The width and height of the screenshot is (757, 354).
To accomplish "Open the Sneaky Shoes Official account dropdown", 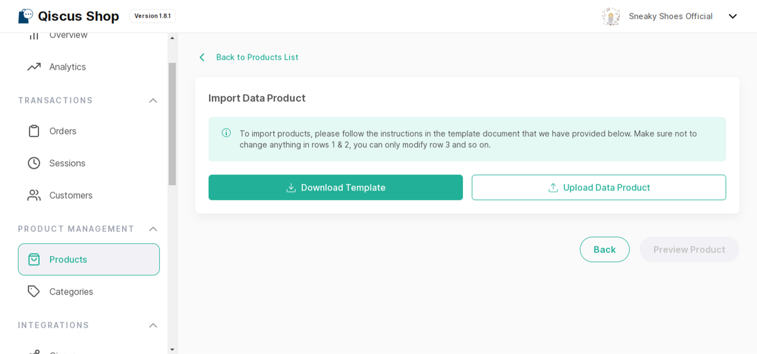I will pyautogui.click(x=733, y=16).
